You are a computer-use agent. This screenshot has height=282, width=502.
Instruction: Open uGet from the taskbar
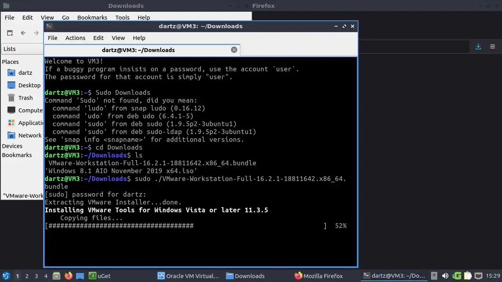point(100,276)
